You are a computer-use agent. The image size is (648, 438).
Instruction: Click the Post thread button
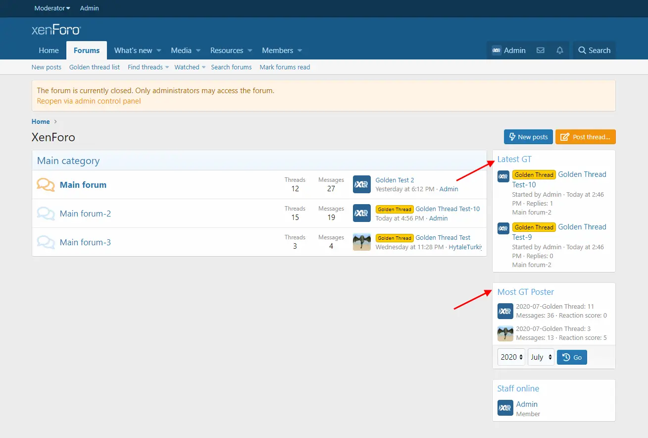586,137
